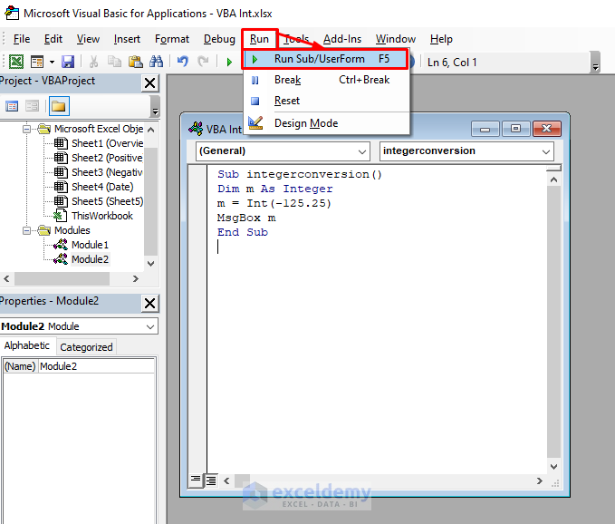Image resolution: width=615 pixels, height=524 pixels.
Task: Switch to the Alphabetic properties tab
Action: 26,345
